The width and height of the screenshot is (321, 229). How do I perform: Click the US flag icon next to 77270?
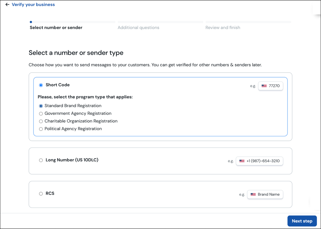(x=264, y=86)
